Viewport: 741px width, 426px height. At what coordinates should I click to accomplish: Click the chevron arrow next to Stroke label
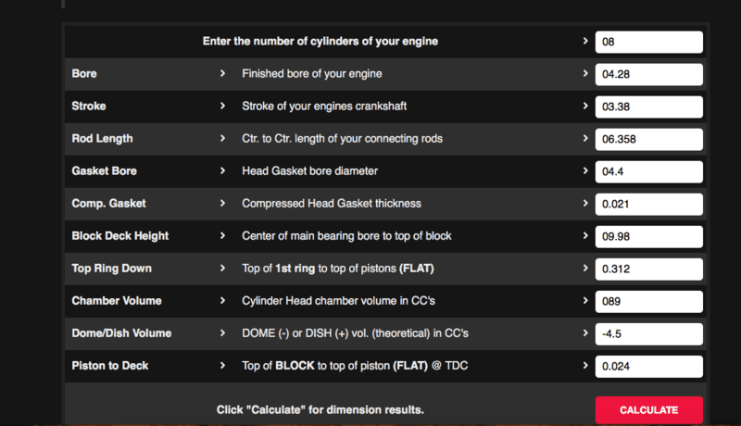pos(222,106)
